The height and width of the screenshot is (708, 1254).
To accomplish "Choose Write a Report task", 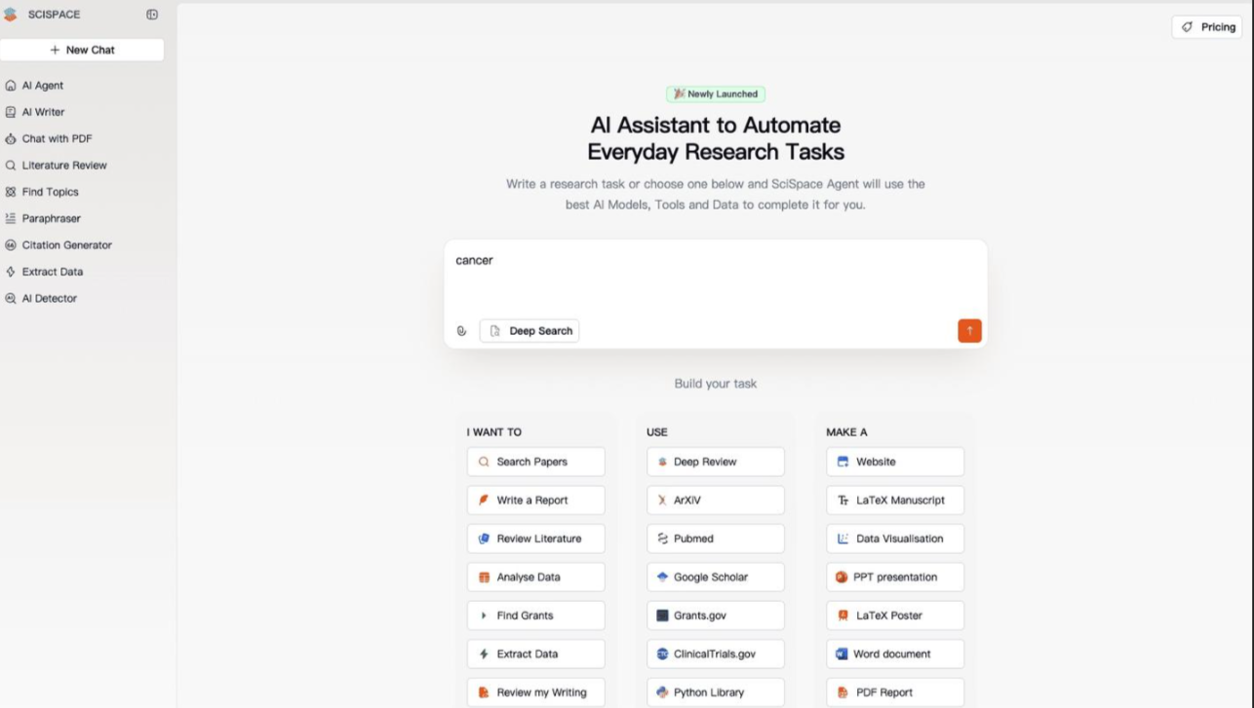I will (x=535, y=501).
